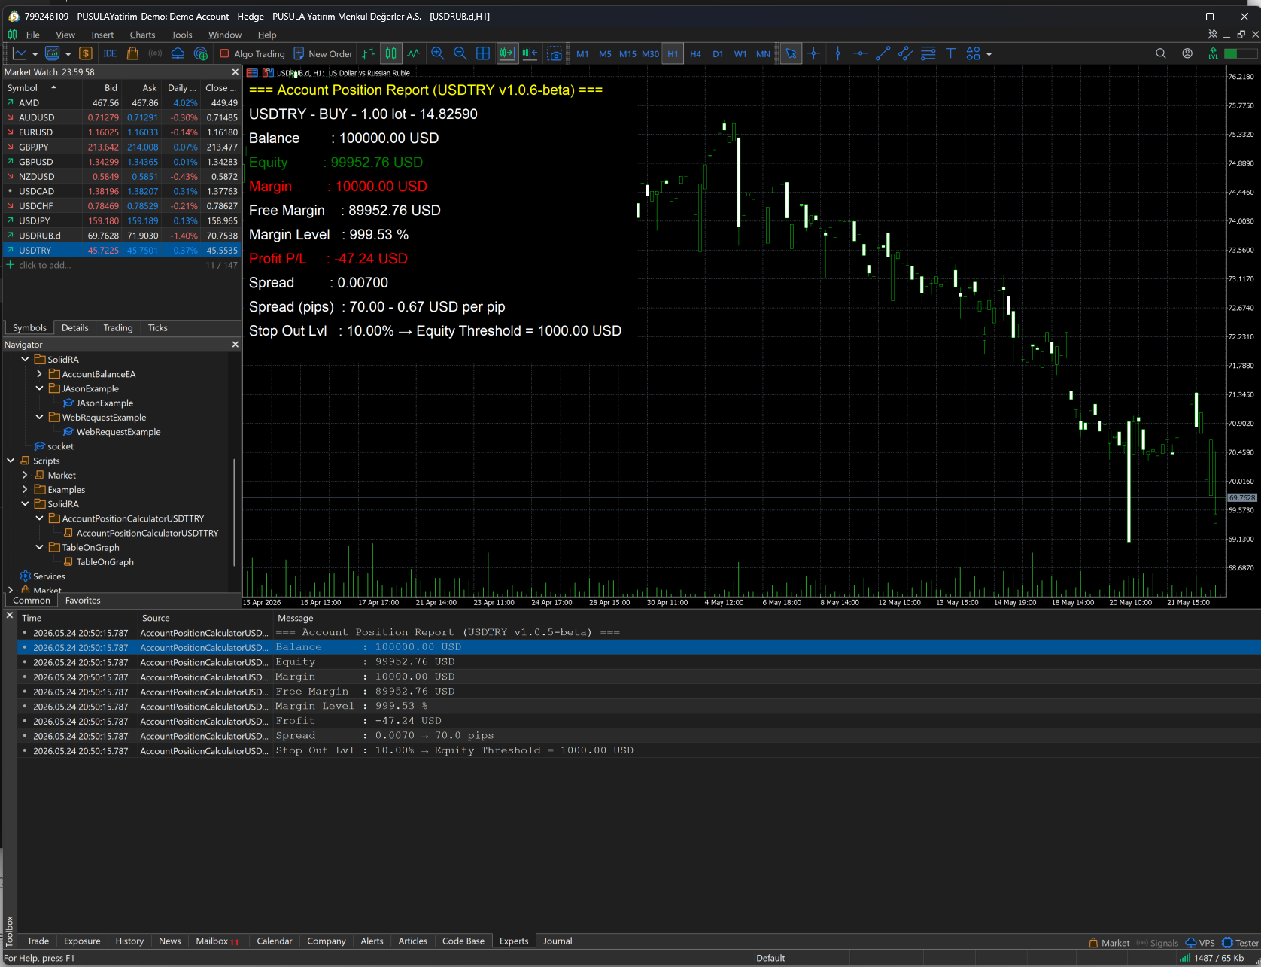Image resolution: width=1261 pixels, height=967 pixels.
Task: Zoom in on the chart
Action: 437,53
